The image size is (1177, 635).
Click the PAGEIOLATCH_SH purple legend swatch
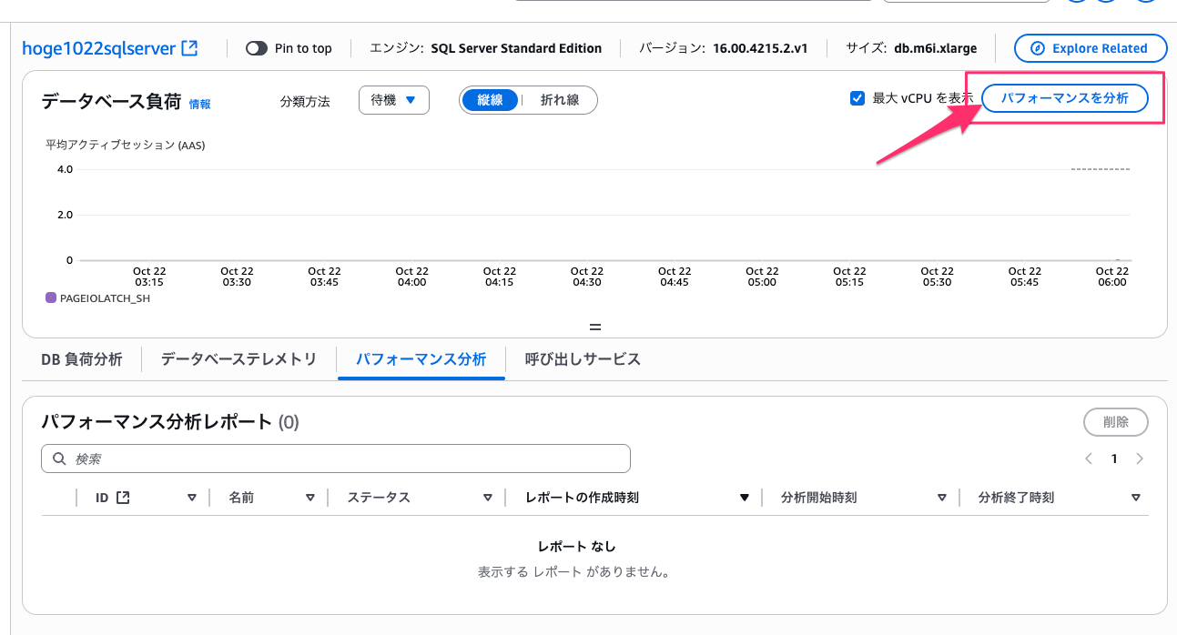(51, 297)
